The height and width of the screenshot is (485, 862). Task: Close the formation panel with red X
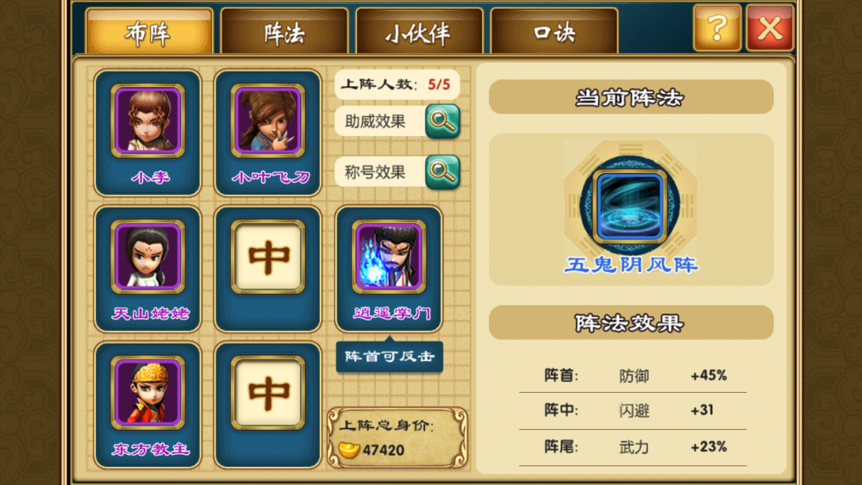770,28
